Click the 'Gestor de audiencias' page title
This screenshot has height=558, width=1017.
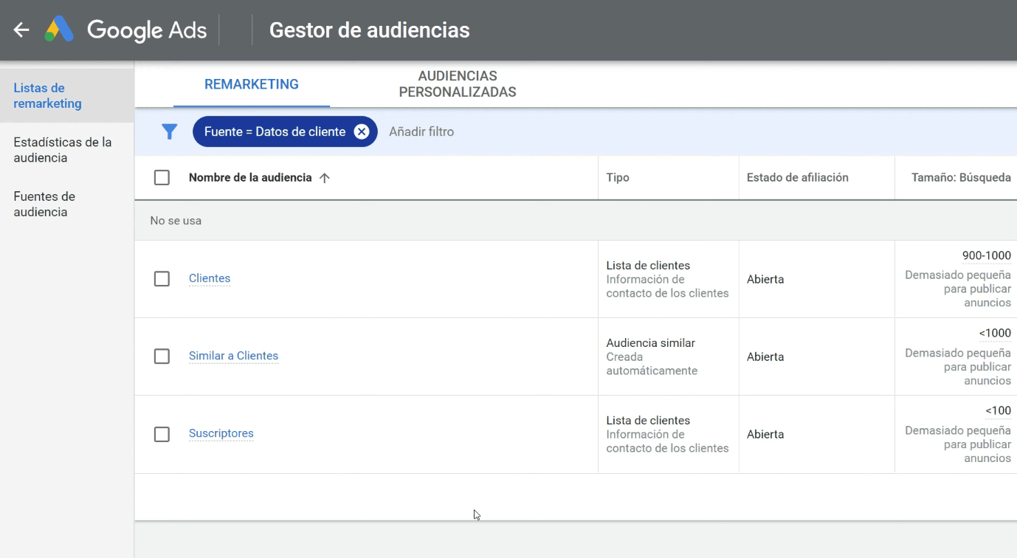(370, 30)
